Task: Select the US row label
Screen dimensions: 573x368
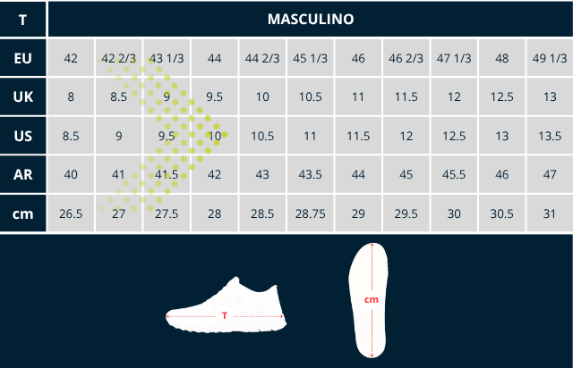Action: [23, 136]
